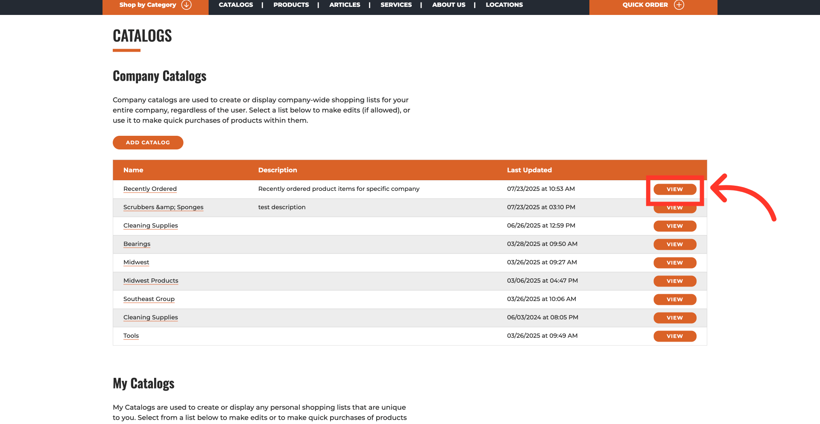Click the Shop by Category down-arrow icon
This screenshot has height=424, width=820.
pyautogui.click(x=186, y=5)
